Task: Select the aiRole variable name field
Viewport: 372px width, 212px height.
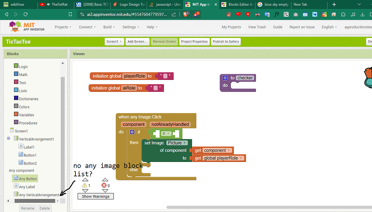Action: pyautogui.click(x=129, y=88)
